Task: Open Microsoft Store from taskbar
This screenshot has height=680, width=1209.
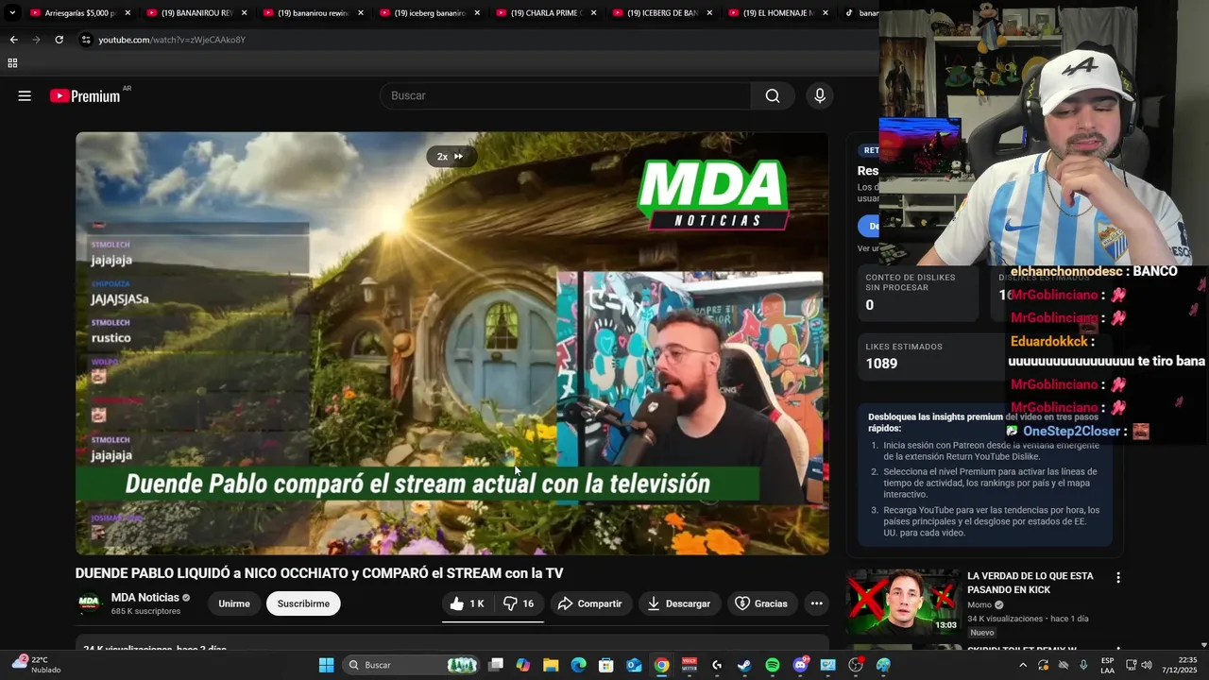Action: (606, 665)
